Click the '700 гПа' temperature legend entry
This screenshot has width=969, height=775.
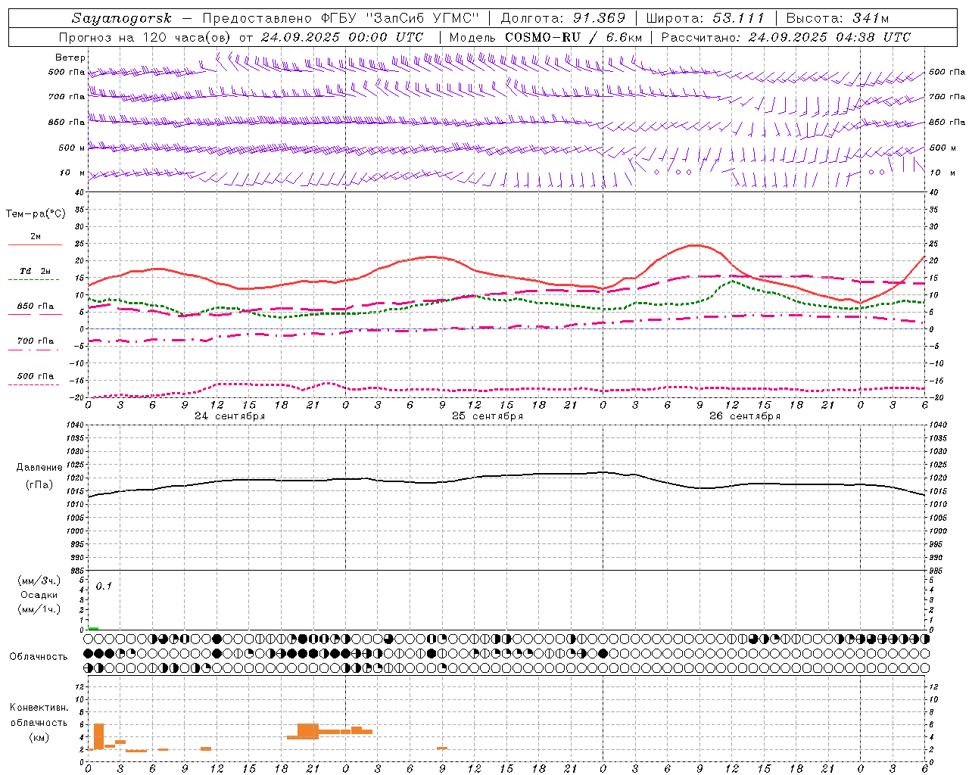[x=36, y=341]
